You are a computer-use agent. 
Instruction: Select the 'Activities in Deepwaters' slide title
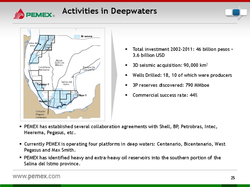pyautogui.click(x=110, y=11)
